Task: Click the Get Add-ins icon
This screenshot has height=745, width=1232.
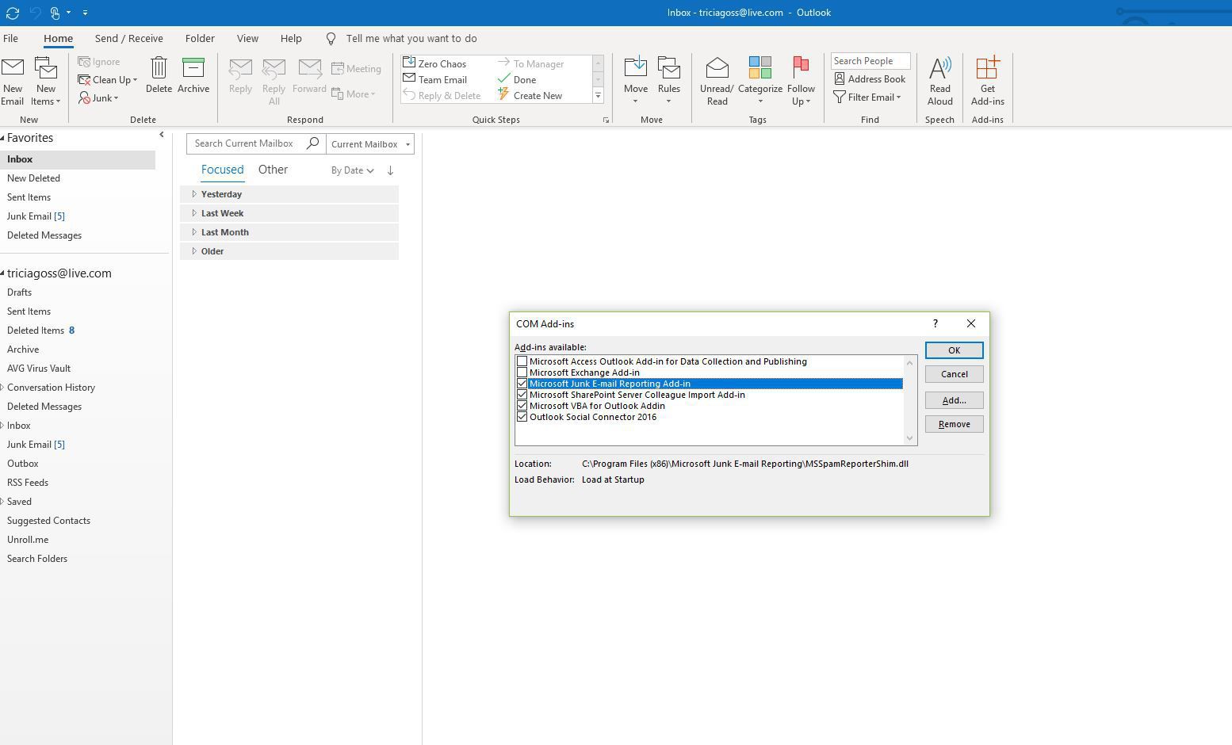Action: (x=988, y=68)
